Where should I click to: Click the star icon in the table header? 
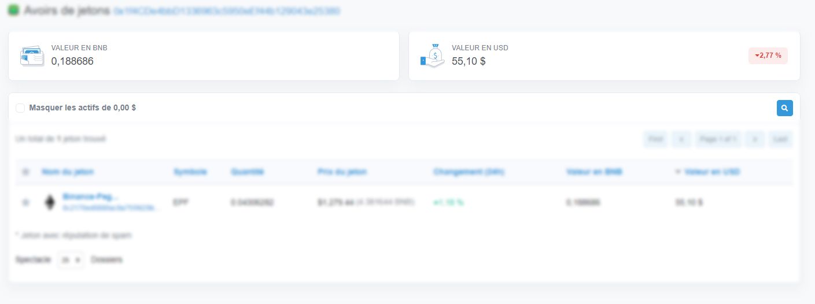[x=25, y=172]
